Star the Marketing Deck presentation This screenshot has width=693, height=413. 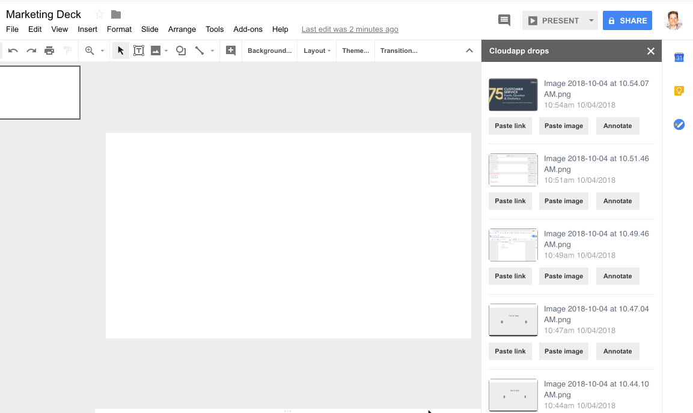tap(99, 14)
